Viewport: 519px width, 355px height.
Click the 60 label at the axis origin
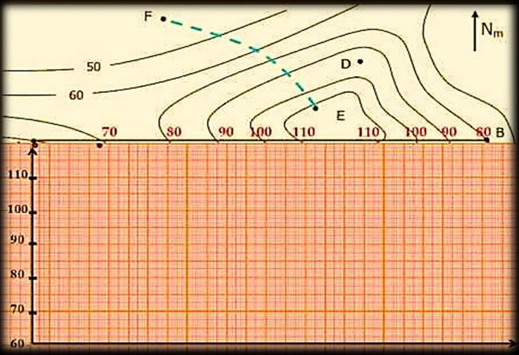tap(18, 343)
